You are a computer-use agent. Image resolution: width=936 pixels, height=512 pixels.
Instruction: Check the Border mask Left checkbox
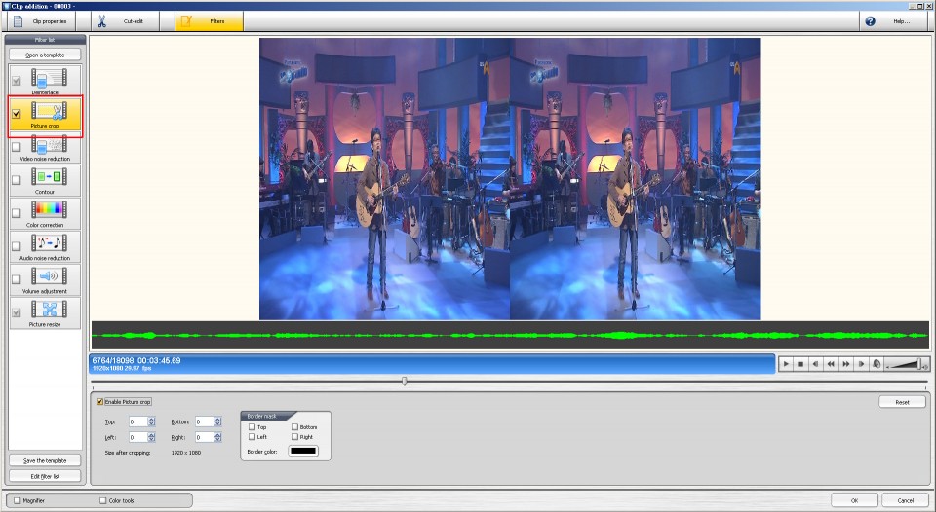pyautogui.click(x=252, y=437)
